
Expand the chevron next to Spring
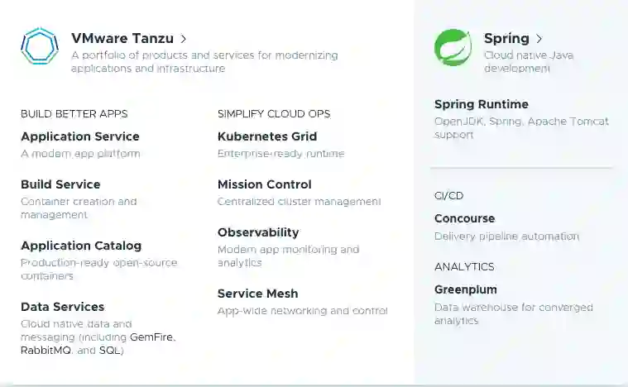539,38
